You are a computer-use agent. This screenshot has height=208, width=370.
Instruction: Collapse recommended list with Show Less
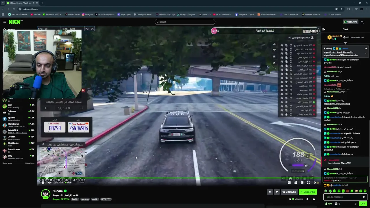(x=30, y=163)
